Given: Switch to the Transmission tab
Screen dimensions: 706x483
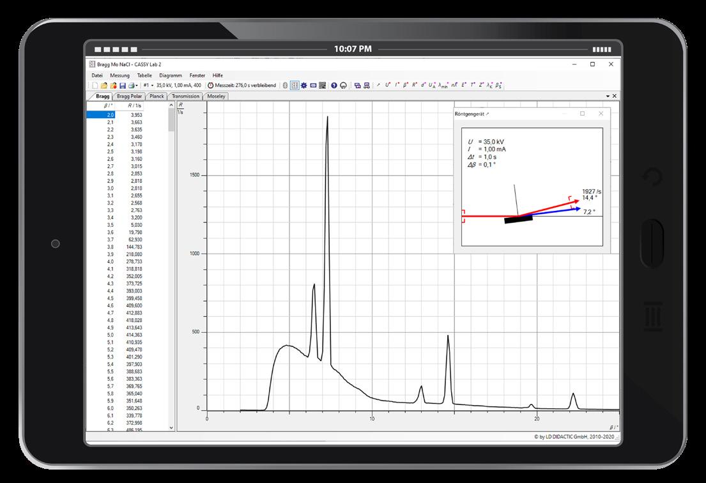Looking at the screenshot, I should click(185, 96).
